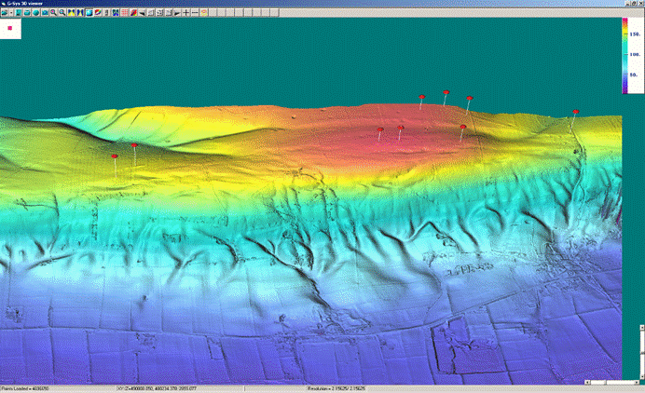Select the rightmost red pin marker on the ridge
The height and width of the screenshot is (393, 645).
[576, 112]
